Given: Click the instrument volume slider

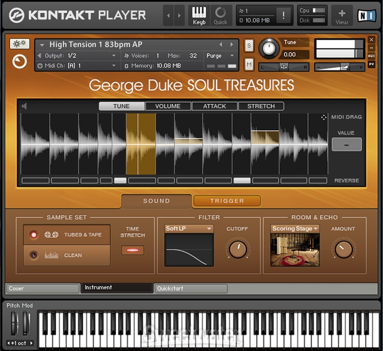Looking at the screenshot, I should pyautogui.click(x=340, y=67).
